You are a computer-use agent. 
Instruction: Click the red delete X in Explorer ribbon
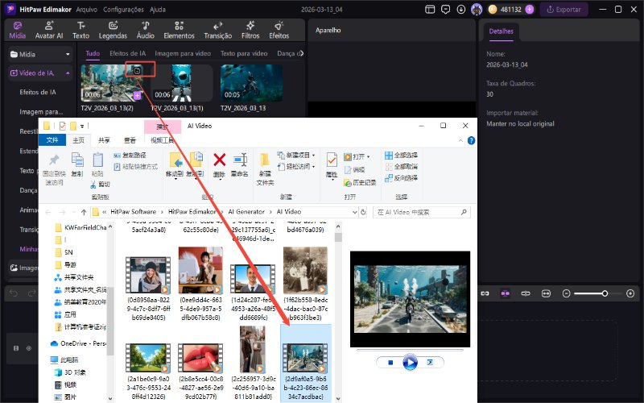[219, 160]
